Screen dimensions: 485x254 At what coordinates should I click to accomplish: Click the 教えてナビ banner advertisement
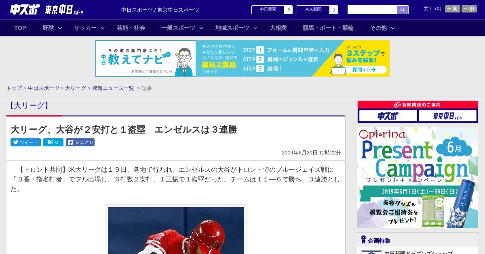click(242, 58)
